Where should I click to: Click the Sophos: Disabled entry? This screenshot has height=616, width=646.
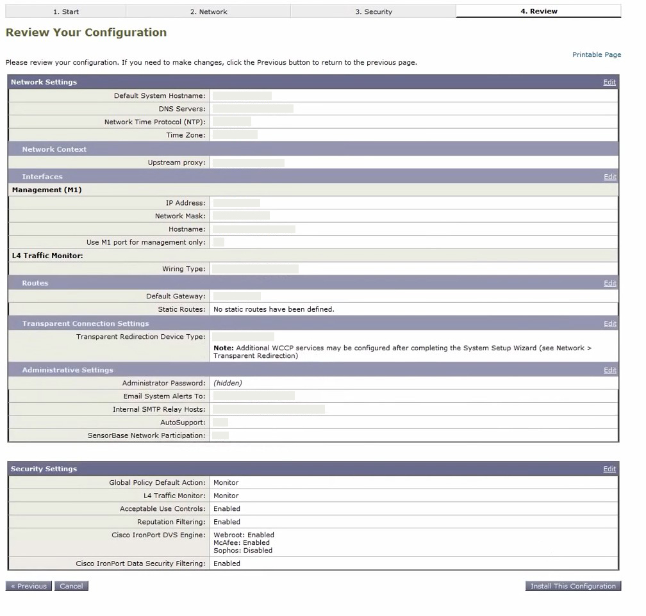[x=243, y=550]
